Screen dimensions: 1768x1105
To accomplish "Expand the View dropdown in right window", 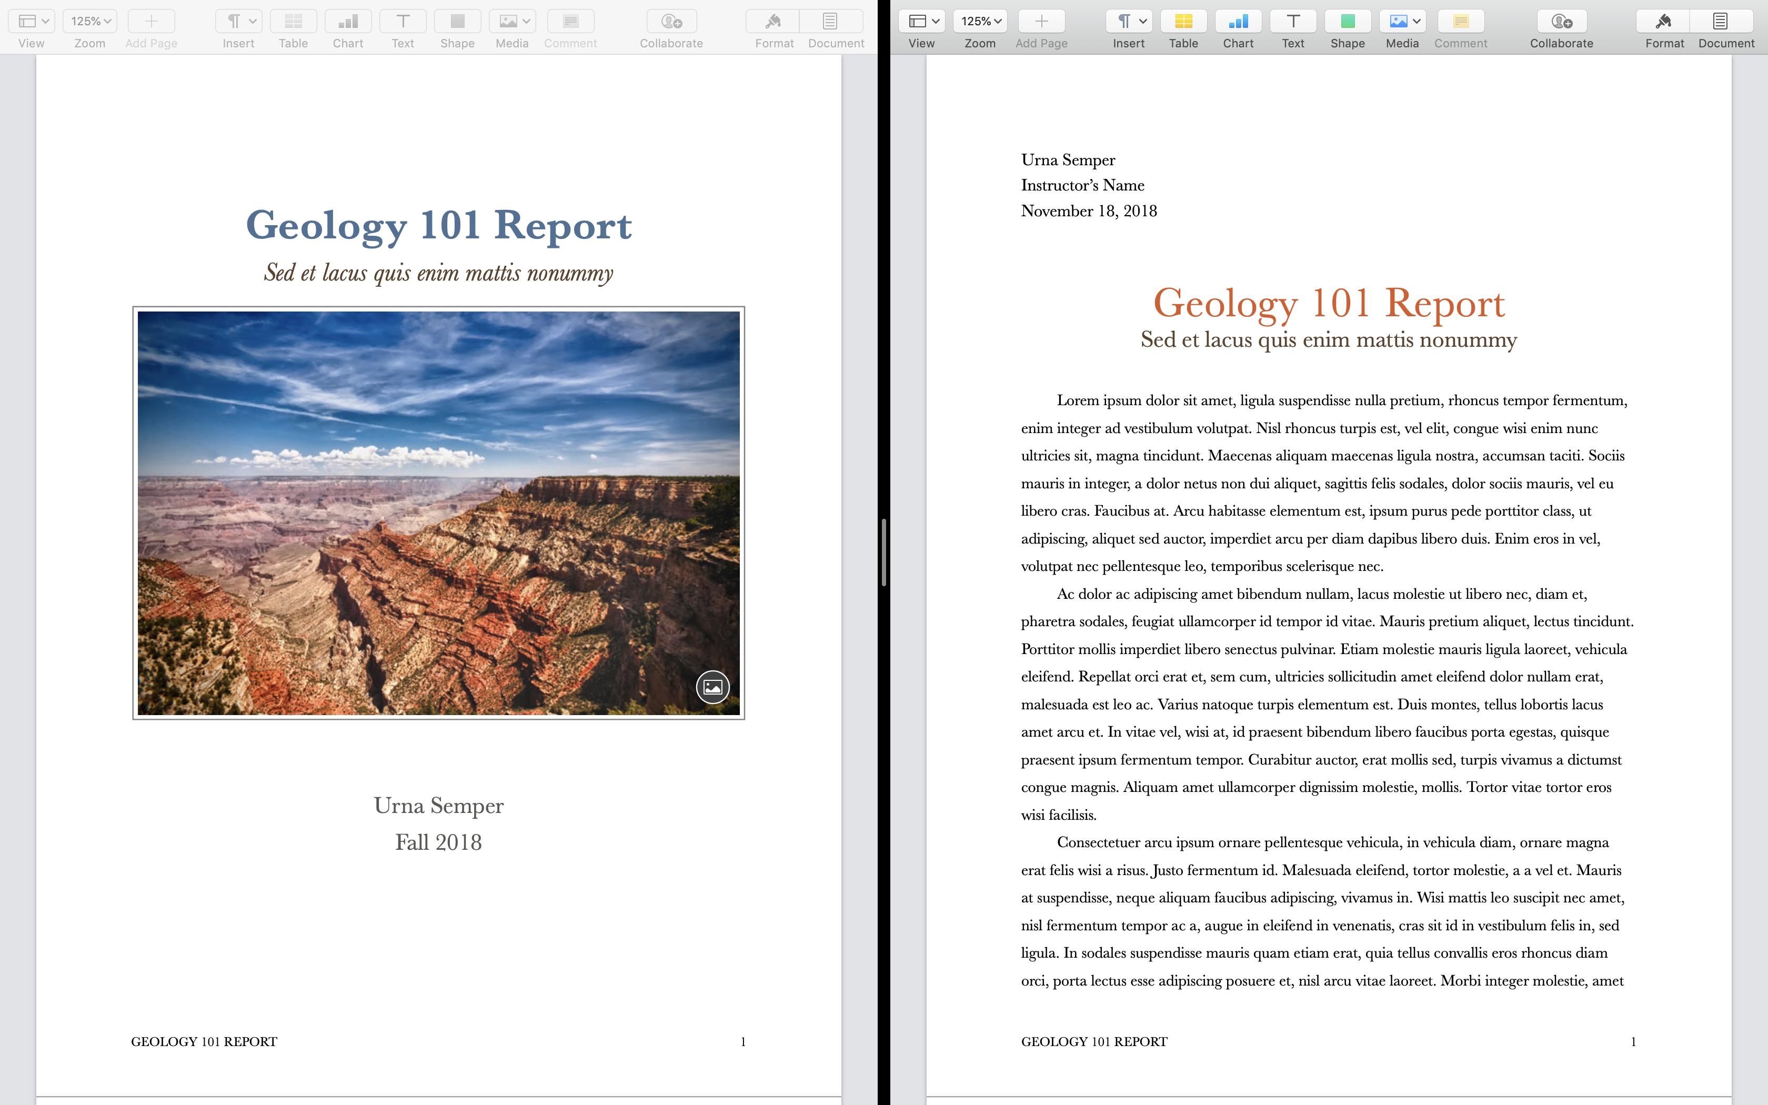I will [923, 22].
